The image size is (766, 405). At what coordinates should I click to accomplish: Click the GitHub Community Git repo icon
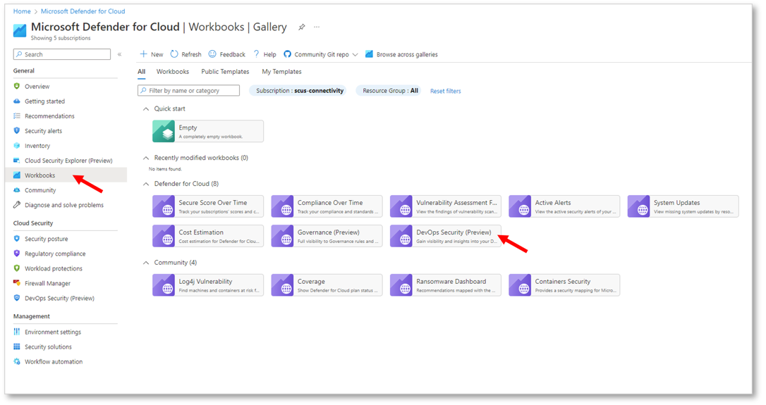287,54
